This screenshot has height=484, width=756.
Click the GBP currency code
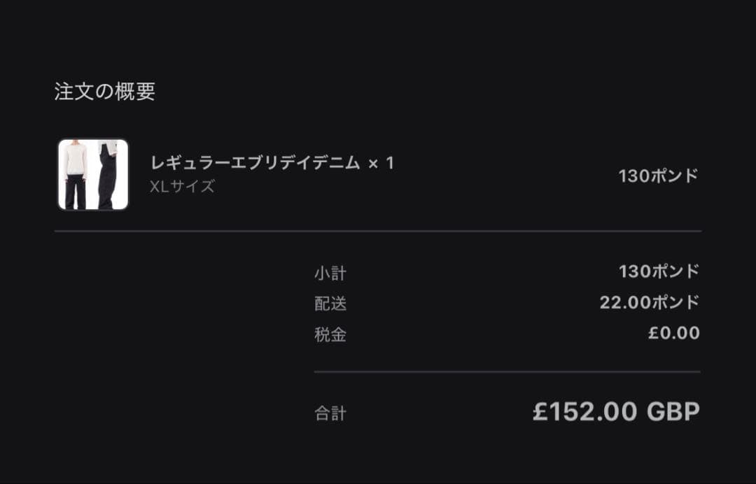[673, 411]
